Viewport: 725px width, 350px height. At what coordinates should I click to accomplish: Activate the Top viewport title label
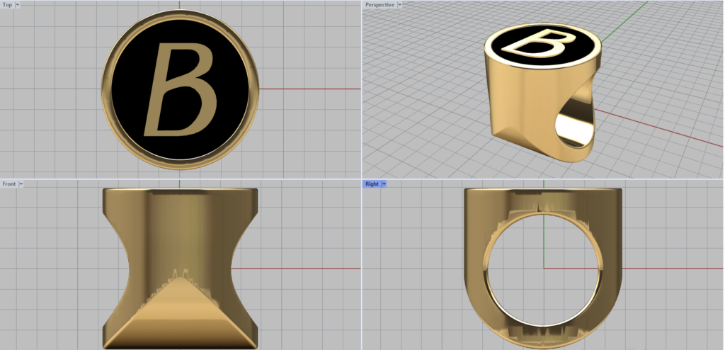point(7,4)
